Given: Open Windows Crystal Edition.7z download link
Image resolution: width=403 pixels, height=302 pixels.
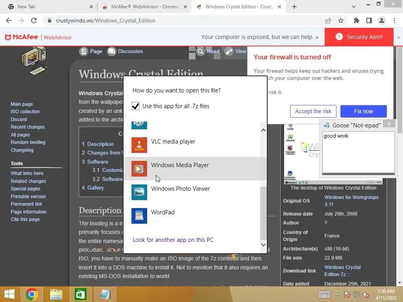Looking at the screenshot, I should (342, 271).
